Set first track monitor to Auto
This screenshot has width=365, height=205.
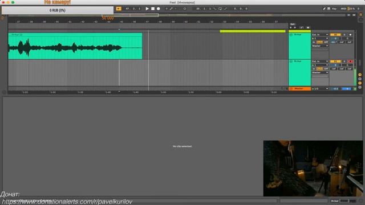click(x=319, y=42)
